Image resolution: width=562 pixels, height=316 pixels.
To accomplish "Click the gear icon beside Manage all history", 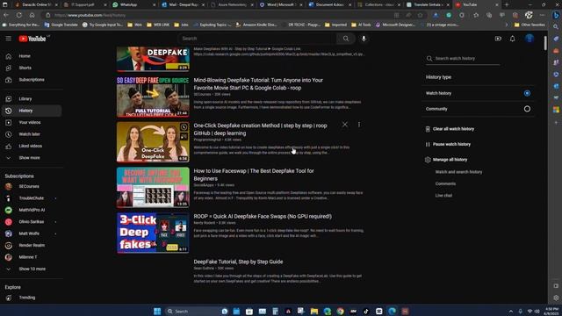I will (428, 160).
